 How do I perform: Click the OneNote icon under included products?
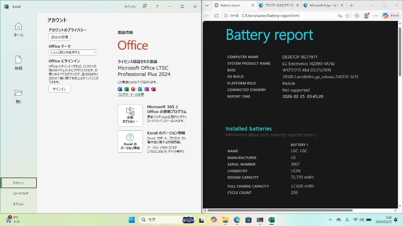pos(147,89)
